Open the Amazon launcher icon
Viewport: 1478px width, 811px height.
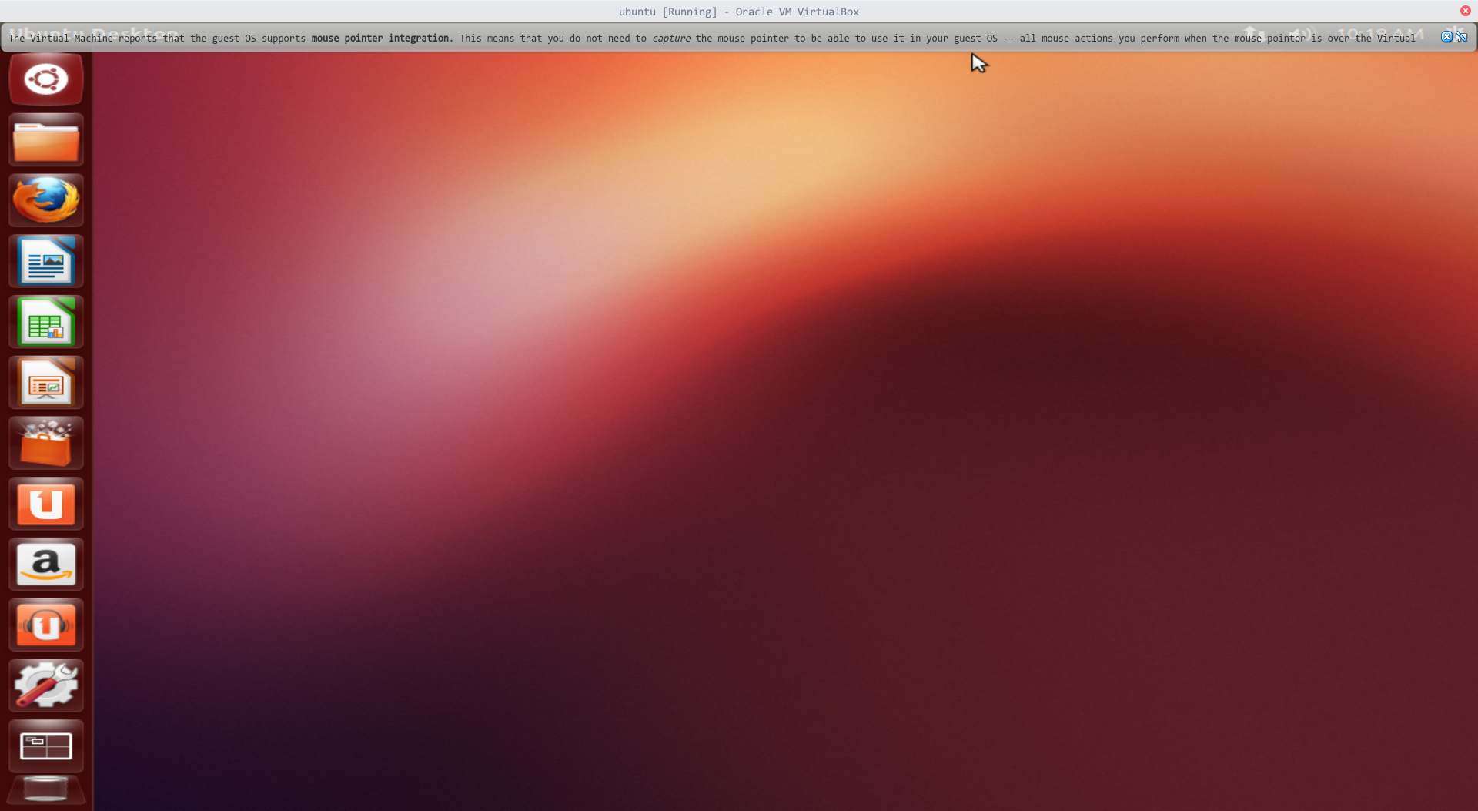point(46,565)
